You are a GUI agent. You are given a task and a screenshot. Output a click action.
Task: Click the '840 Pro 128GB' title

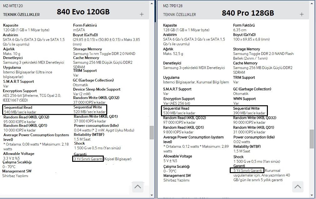coord(248,13)
